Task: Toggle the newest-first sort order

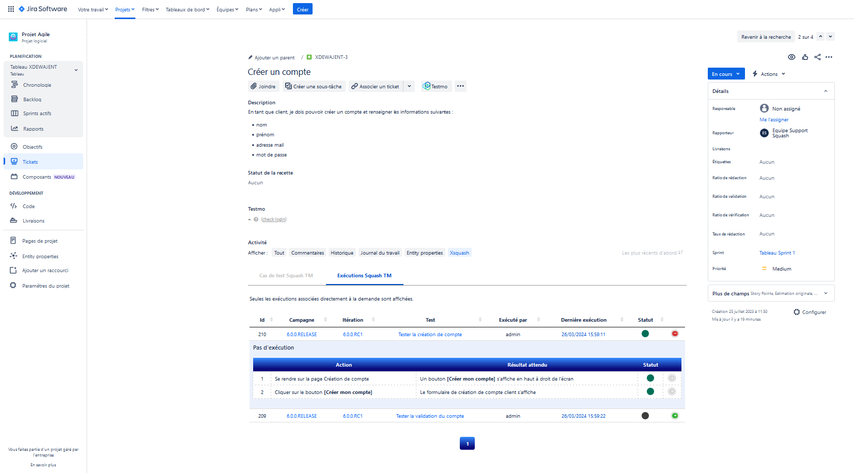Action: (x=653, y=253)
